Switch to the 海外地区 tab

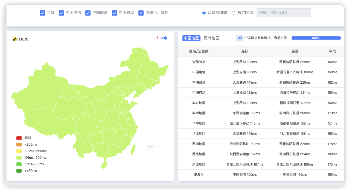tap(212, 38)
